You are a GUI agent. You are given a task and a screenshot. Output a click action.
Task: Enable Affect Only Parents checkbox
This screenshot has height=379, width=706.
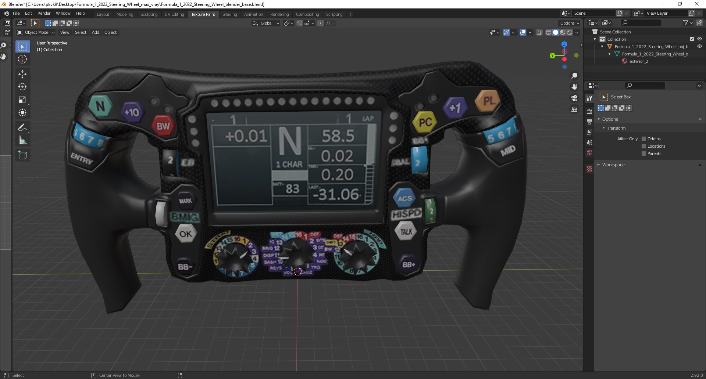point(643,154)
